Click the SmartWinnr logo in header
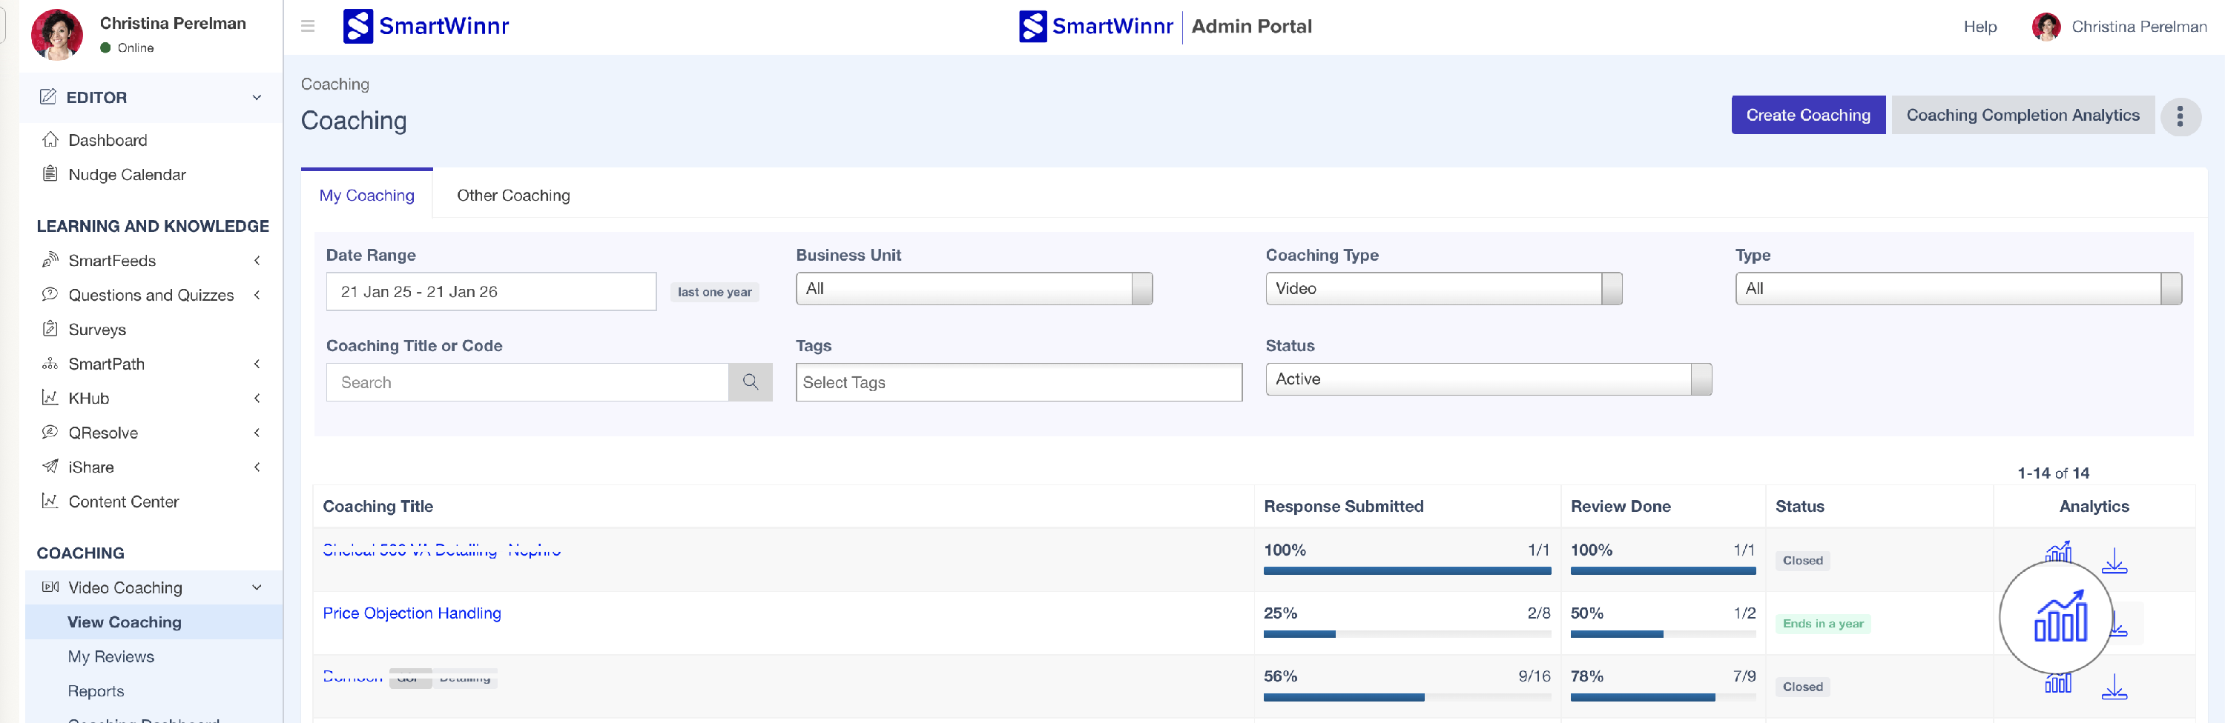Image resolution: width=2225 pixels, height=723 pixels. pos(426,26)
